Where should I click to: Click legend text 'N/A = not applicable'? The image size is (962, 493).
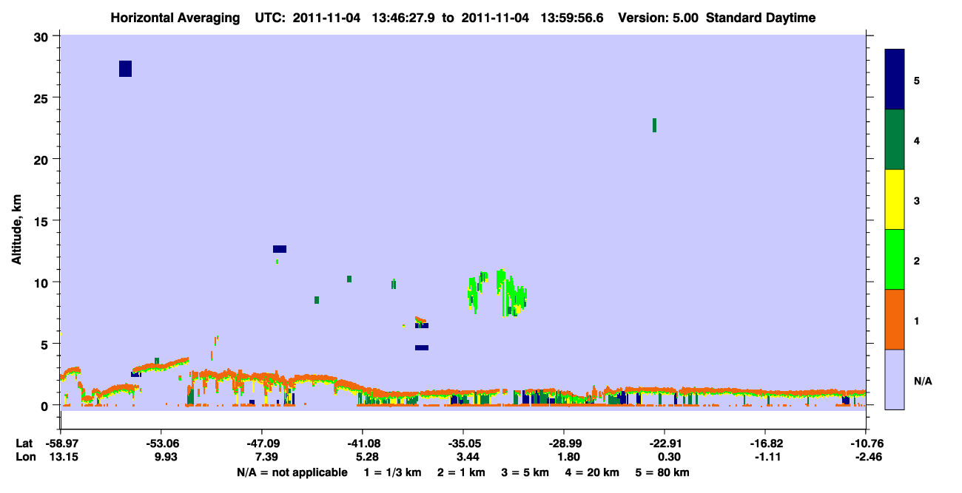point(292,472)
